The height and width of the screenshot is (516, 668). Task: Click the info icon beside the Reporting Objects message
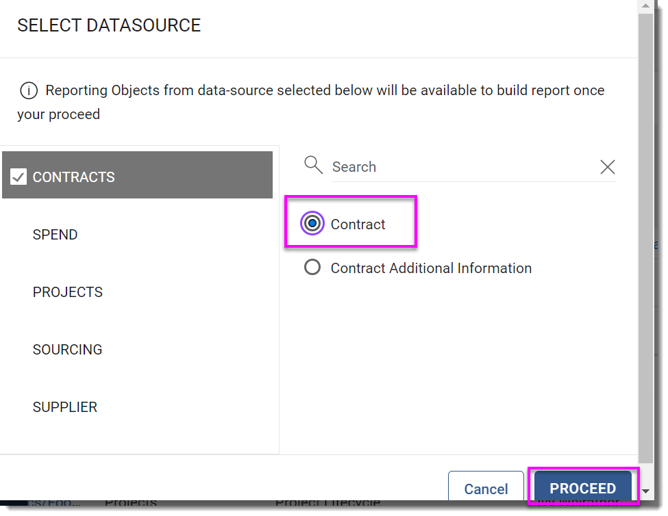[x=29, y=90]
